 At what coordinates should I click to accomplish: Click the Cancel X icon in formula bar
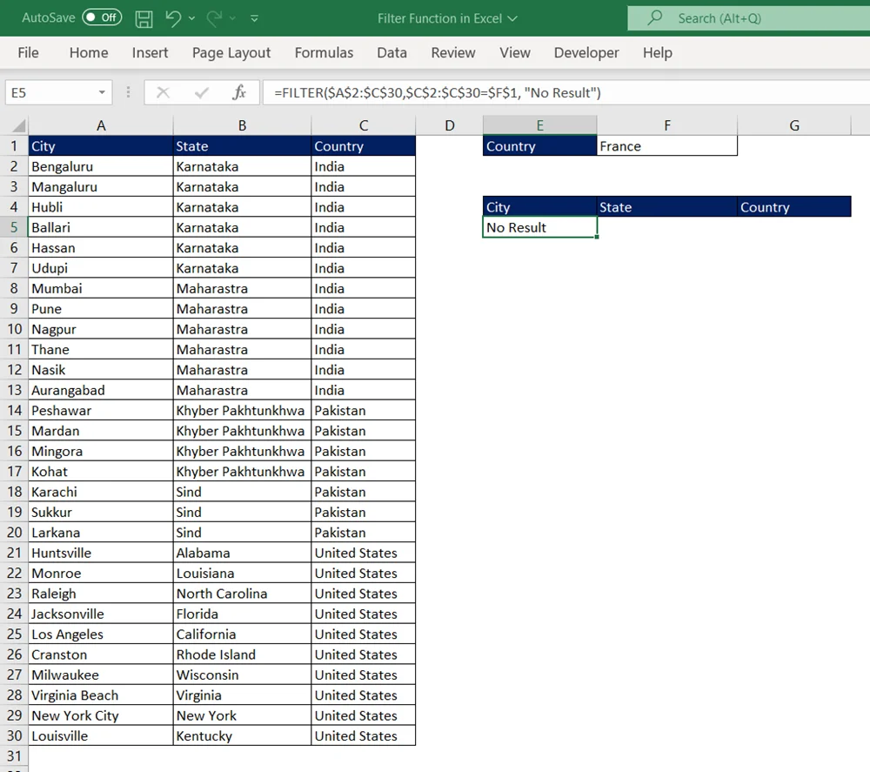point(163,92)
